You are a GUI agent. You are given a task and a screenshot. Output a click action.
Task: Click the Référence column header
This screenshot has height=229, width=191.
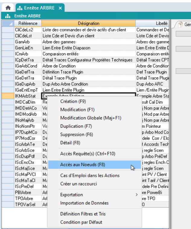coord(28,24)
